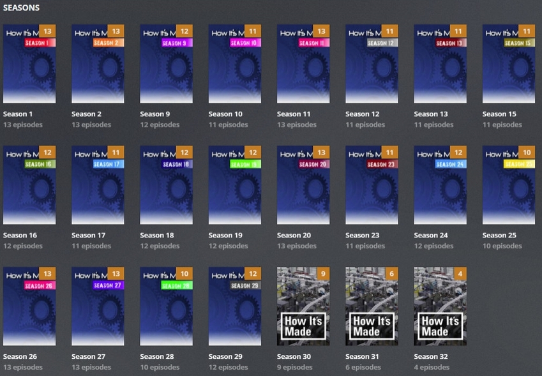Click the Season 17 title link
The width and height of the screenshot is (542, 376).
89,236
